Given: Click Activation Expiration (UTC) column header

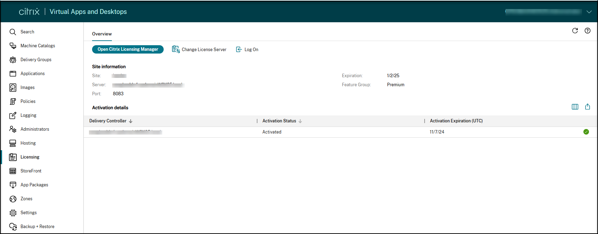Looking at the screenshot, I should pos(456,121).
